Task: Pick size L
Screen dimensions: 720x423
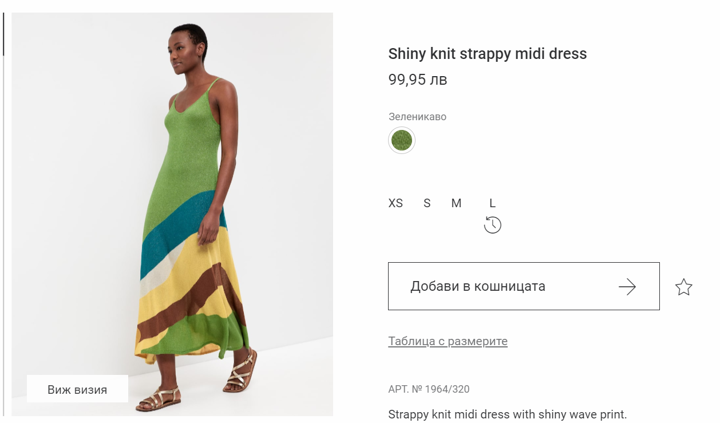Action: click(x=492, y=203)
